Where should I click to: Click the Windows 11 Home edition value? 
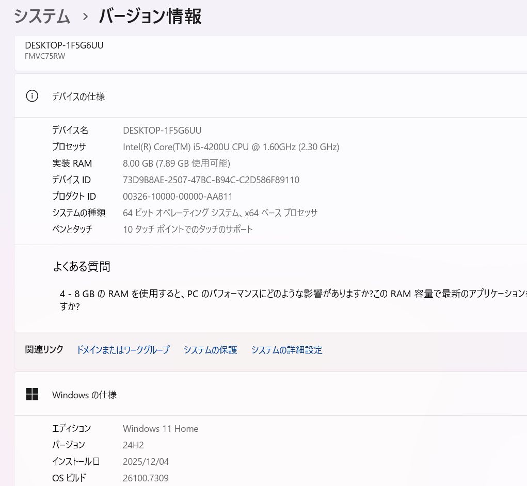(161, 429)
